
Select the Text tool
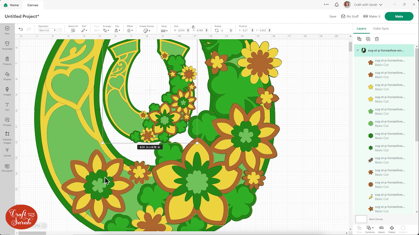7,106
